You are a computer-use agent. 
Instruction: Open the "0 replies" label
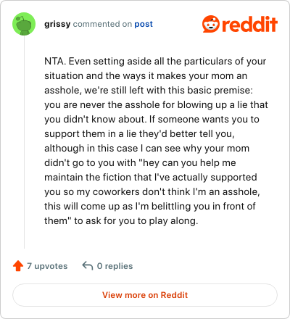[x=115, y=266]
